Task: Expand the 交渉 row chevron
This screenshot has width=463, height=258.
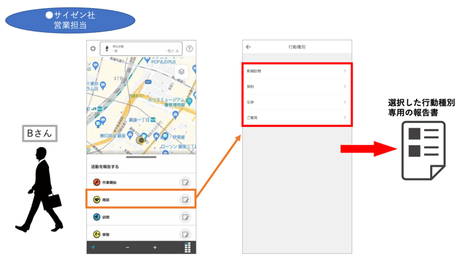Action: point(345,102)
